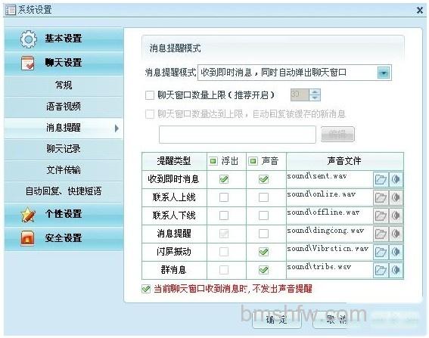Open the 消息提醒模式 dropdown arrow

(x=384, y=73)
